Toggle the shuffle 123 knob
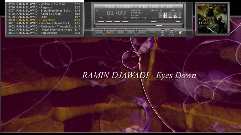Image resolution: width=241 pixels, height=135 pixels. tap(171, 31)
